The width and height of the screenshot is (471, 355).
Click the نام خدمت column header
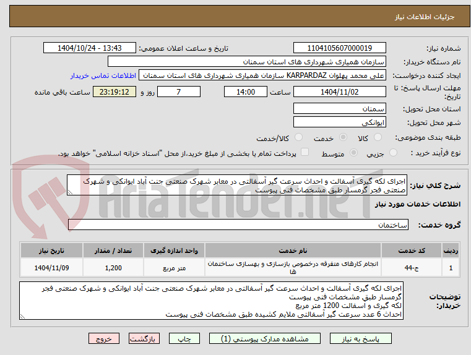coord(293,250)
